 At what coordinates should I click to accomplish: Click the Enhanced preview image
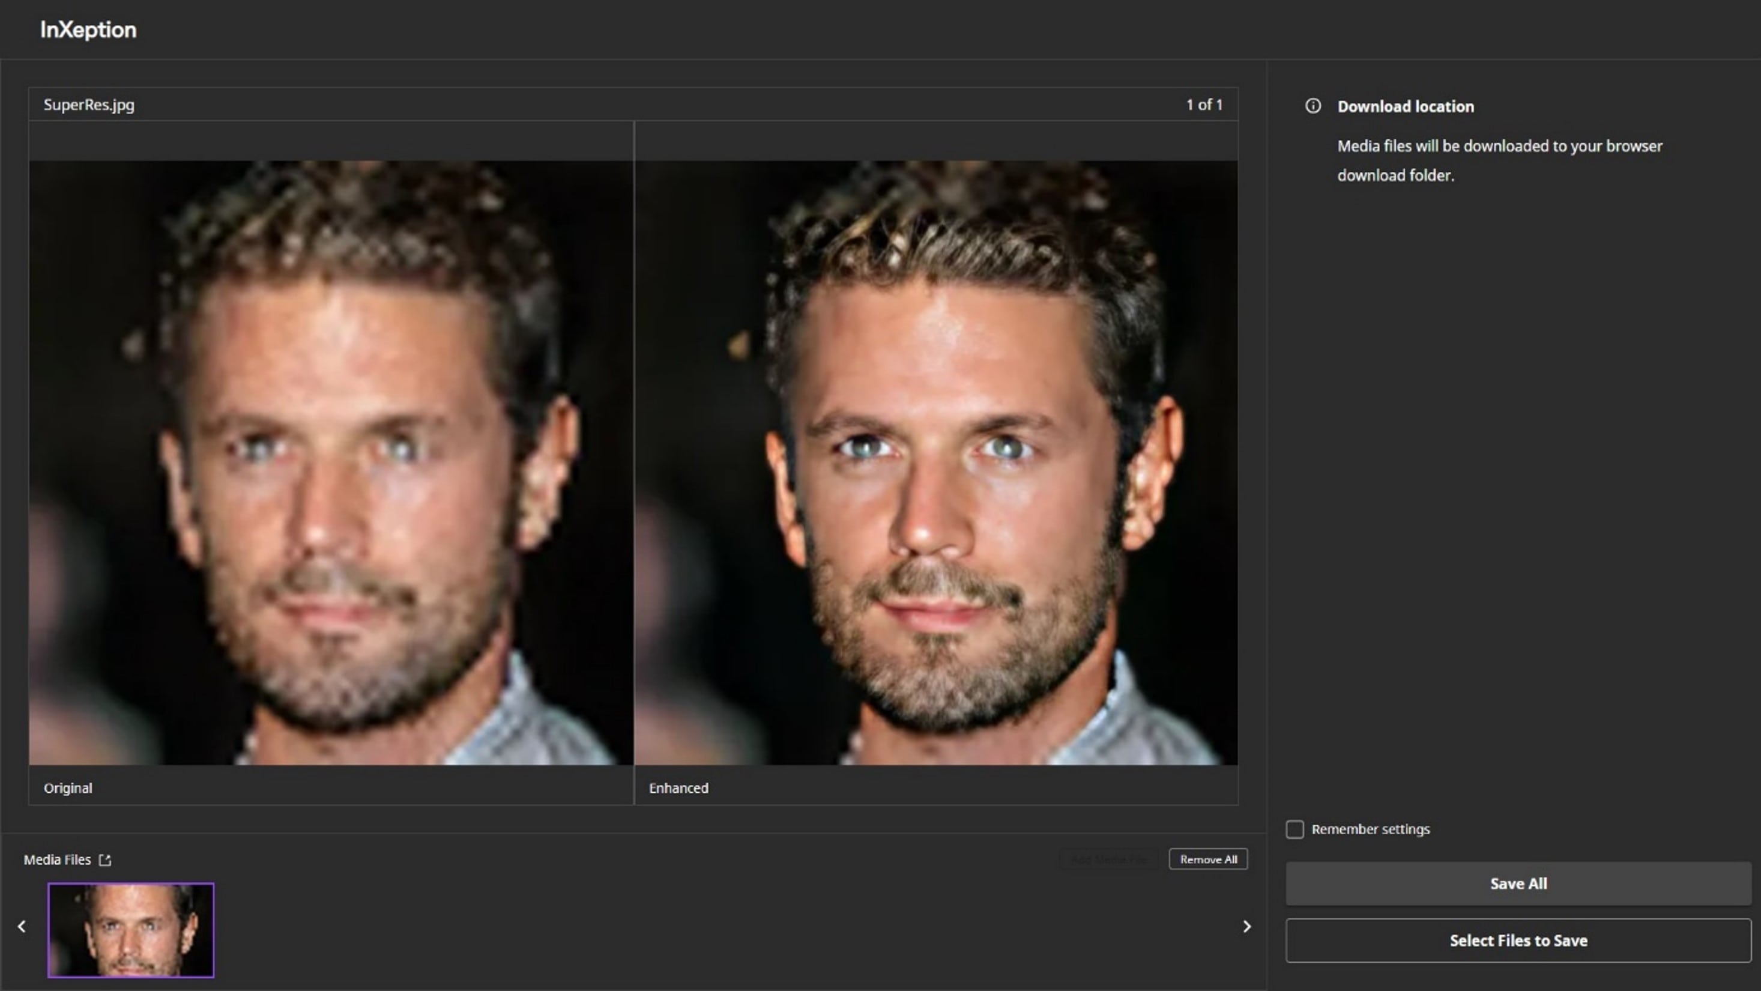[935, 462]
